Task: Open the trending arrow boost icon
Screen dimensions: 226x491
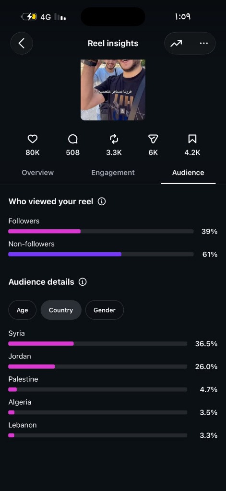Action: [x=176, y=44]
